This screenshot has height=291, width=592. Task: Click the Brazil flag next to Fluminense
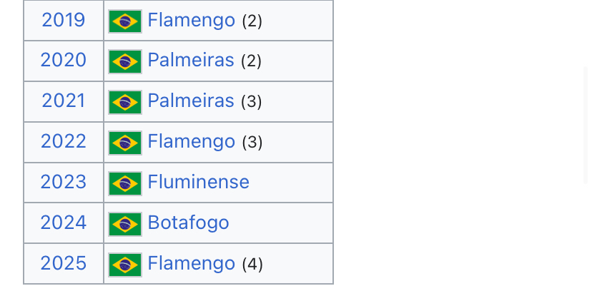125,183
